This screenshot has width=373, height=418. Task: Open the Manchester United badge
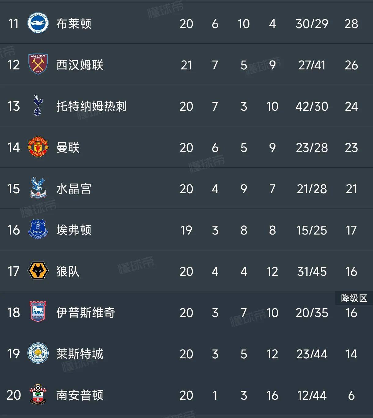38,147
